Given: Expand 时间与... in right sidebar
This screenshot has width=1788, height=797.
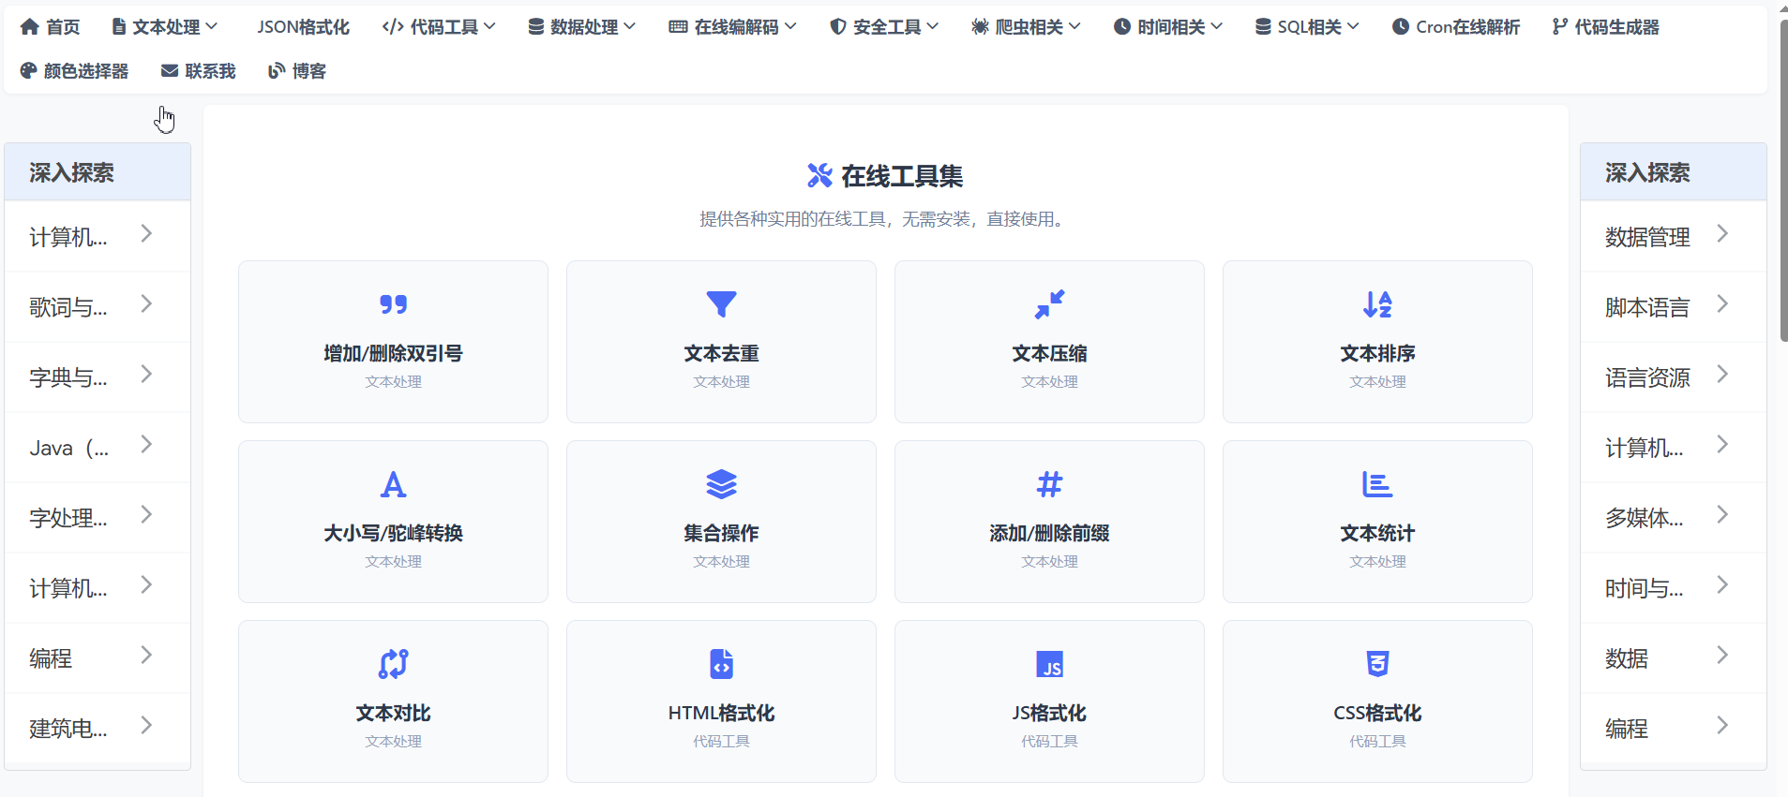Looking at the screenshot, I should pyautogui.click(x=1674, y=587).
